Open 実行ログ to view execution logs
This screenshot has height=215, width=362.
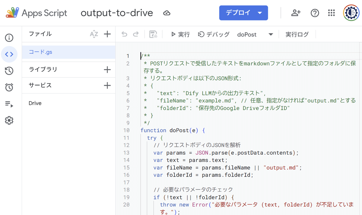click(297, 34)
